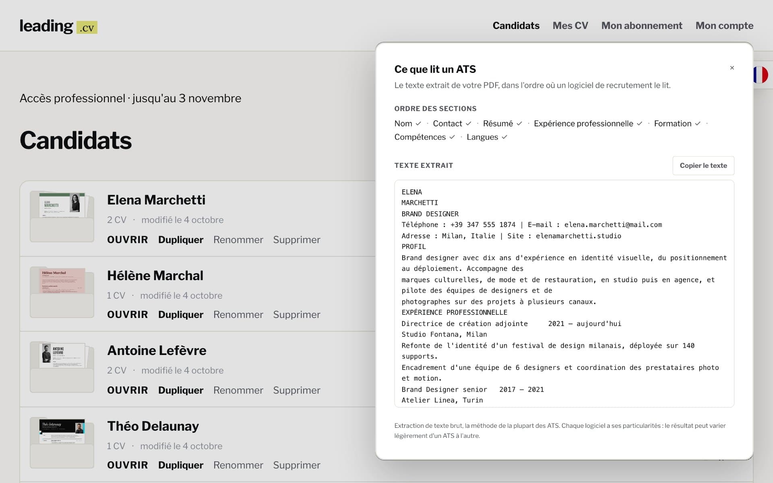Open Mon abonnement page

coord(642,25)
